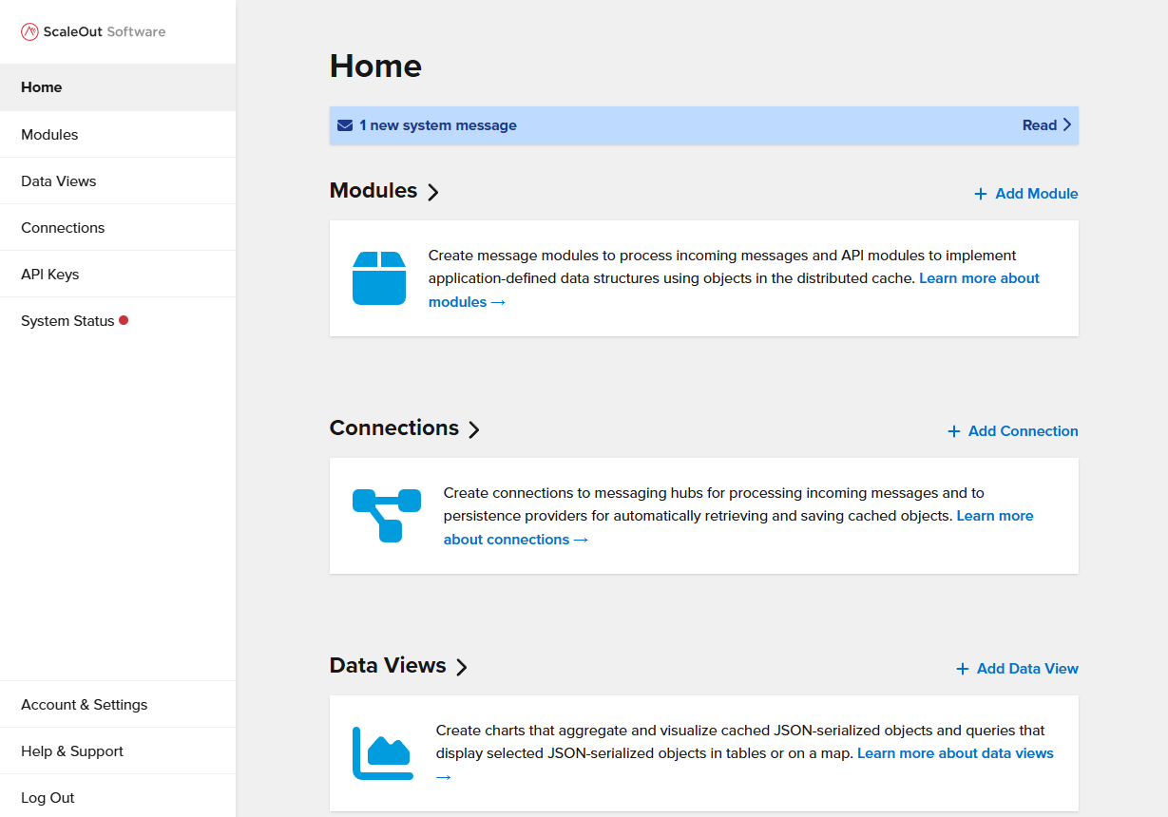Click the red System Status indicator dot
1168x817 pixels.
click(x=124, y=321)
